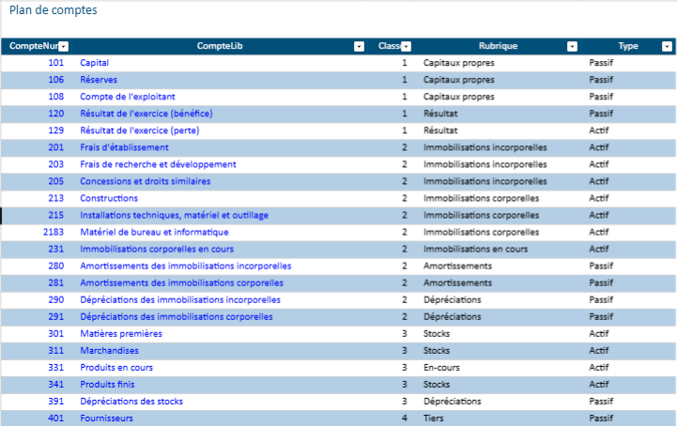Select Immobilisations en cours rubrique cell

(x=475, y=249)
